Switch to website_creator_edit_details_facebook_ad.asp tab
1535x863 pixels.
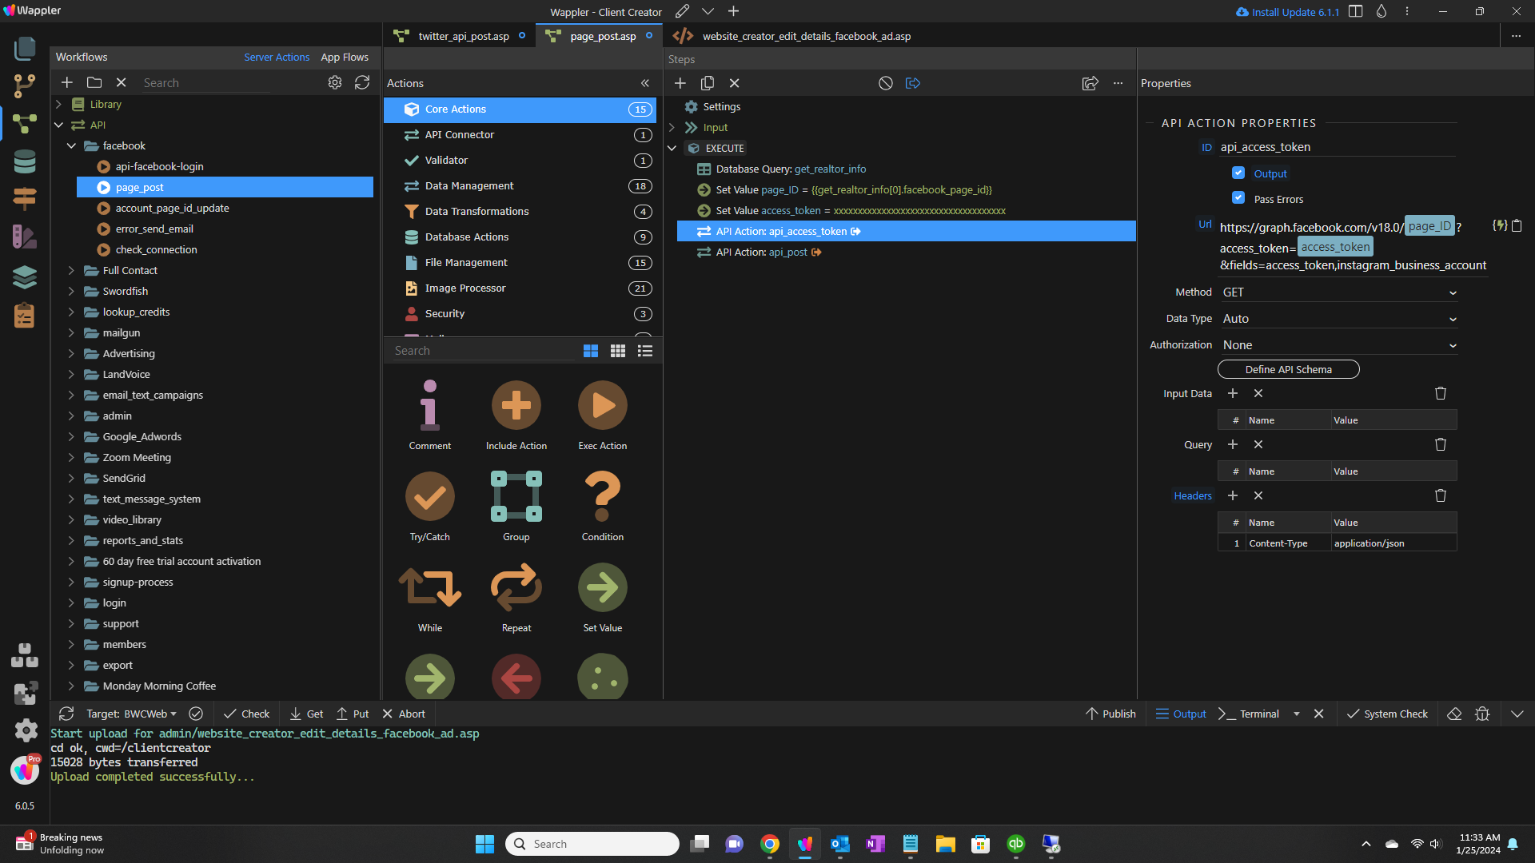pos(806,36)
